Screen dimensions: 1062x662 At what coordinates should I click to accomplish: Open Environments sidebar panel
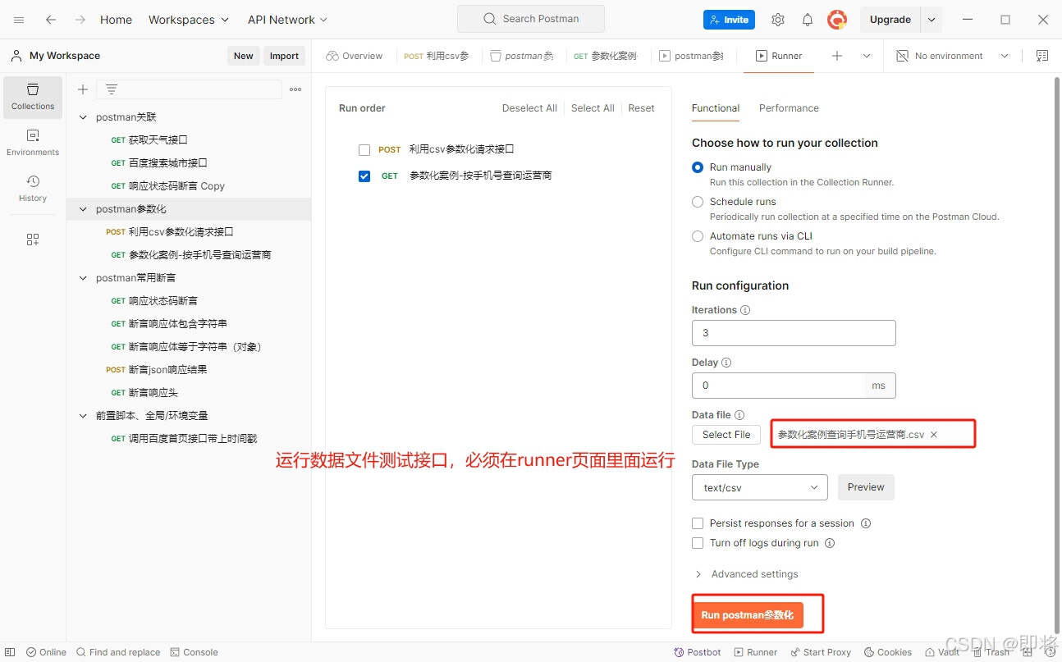click(x=33, y=143)
